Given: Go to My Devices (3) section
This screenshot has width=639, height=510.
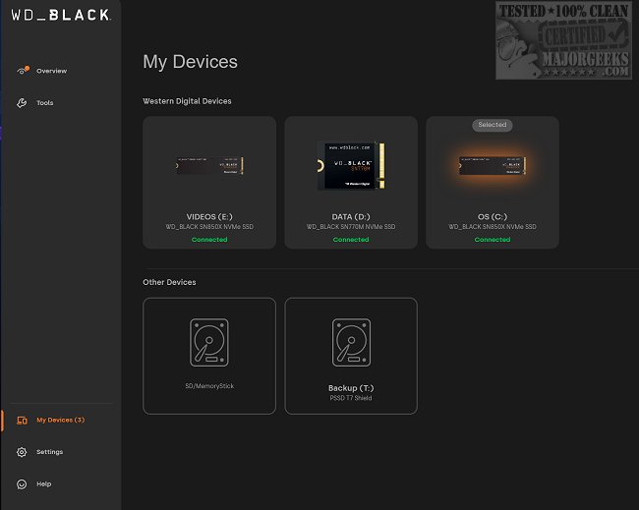Looking at the screenshot, I should click(x=60, y=420).
